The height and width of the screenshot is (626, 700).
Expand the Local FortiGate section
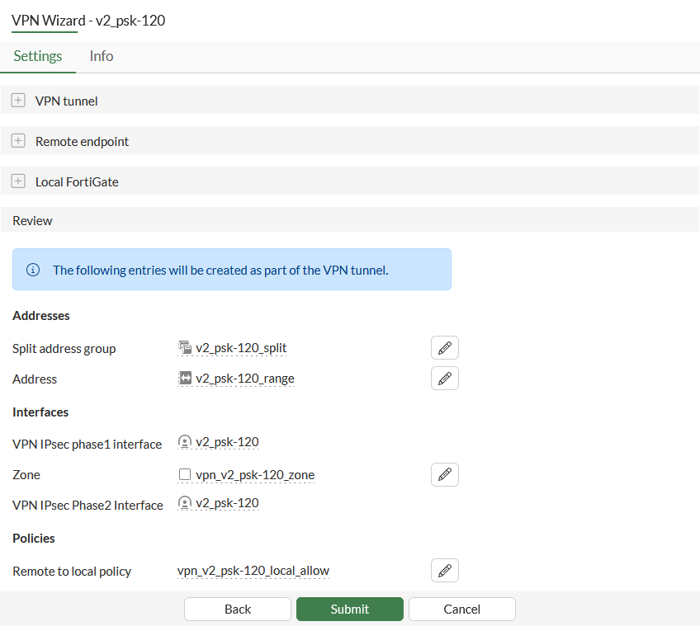(x=18, y=181)
